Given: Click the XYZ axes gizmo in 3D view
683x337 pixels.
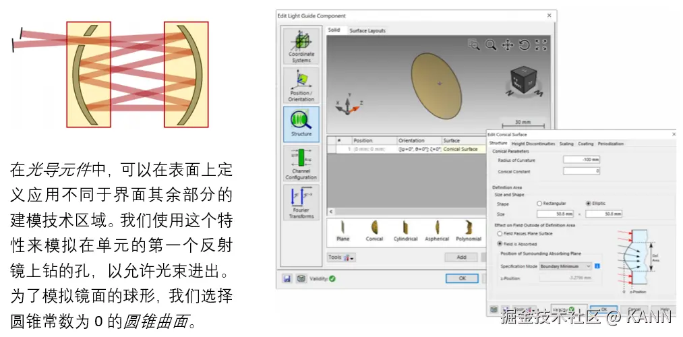Looking at the screenshot, I should click(349, 105).
